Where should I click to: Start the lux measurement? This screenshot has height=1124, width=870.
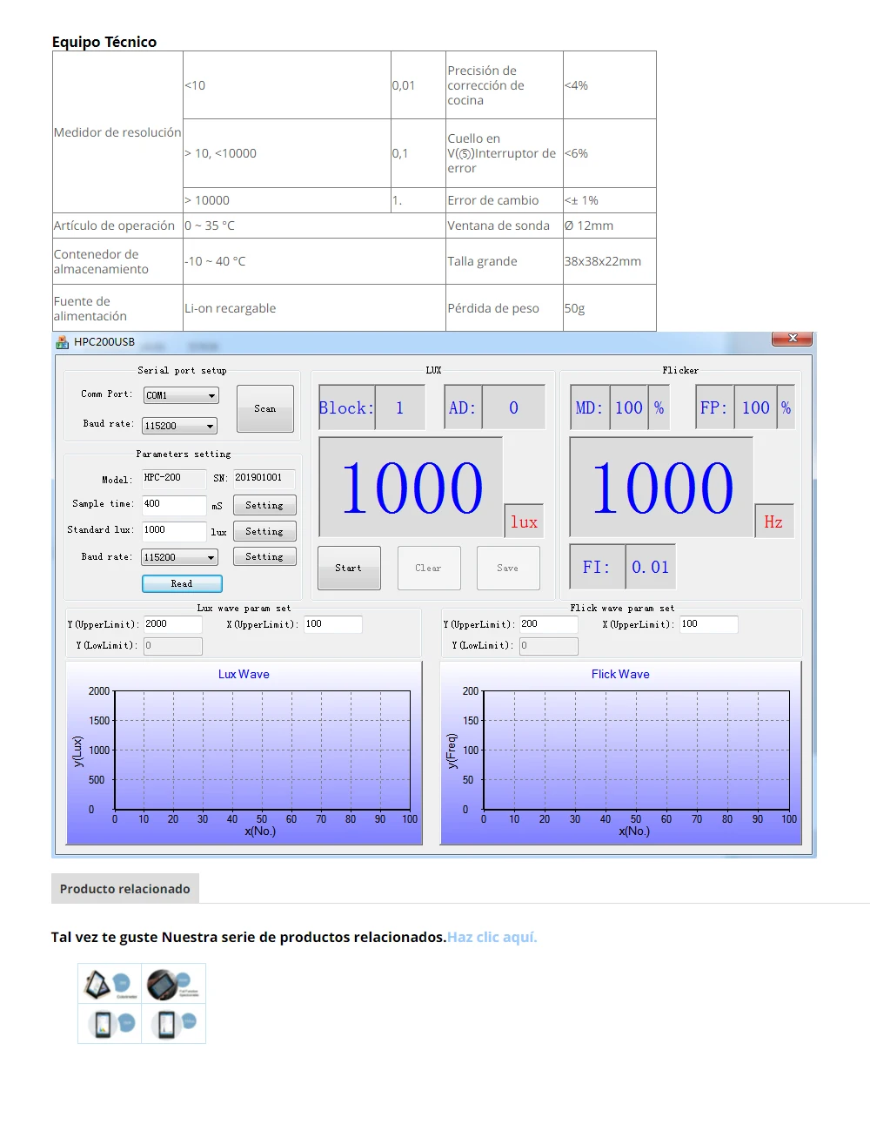click(349, 568)
